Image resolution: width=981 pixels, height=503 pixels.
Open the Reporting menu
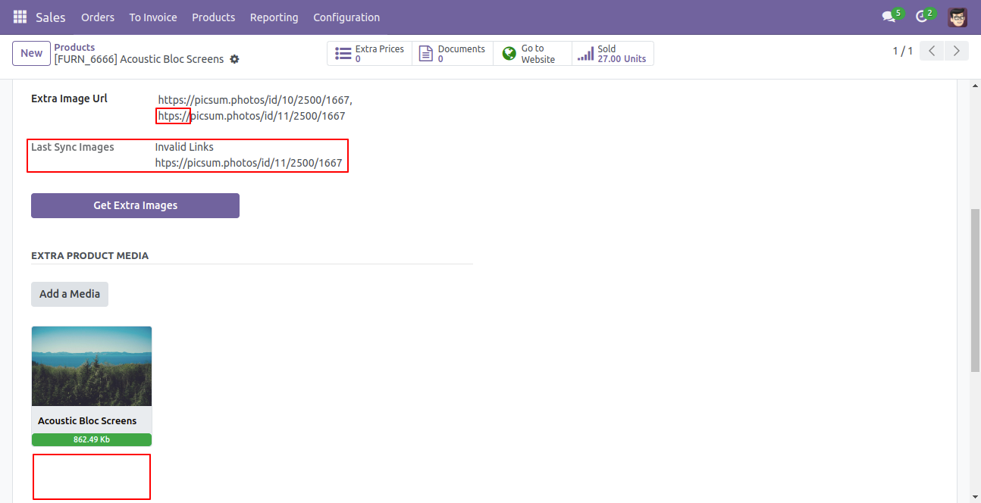(x=274, y=17)
